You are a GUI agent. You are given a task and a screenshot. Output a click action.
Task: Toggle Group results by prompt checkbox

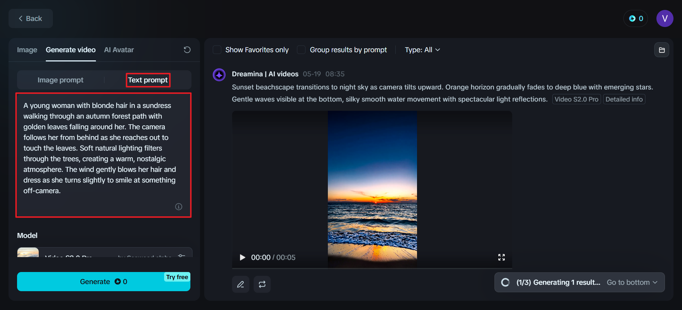click(x=301, y=50)
